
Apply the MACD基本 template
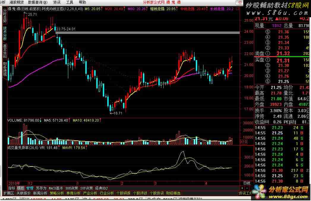coord(56,188)
